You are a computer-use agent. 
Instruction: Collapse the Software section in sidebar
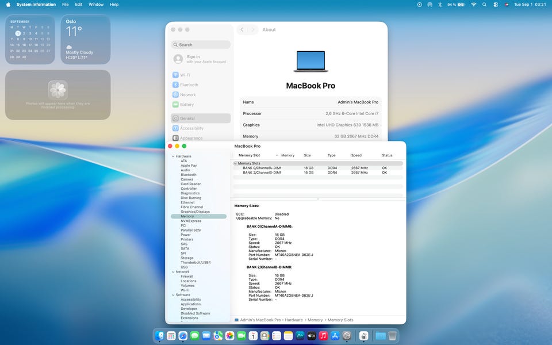click(173, 295)
